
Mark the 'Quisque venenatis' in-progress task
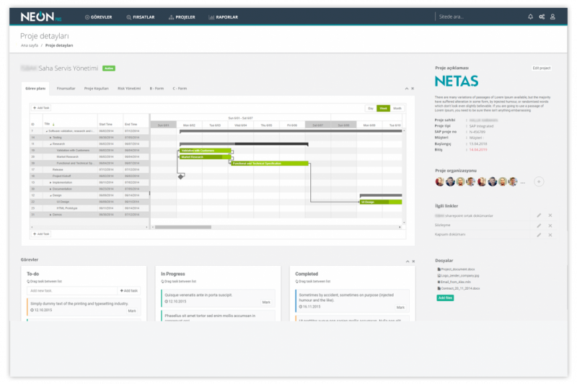click(x=266, y=302)
